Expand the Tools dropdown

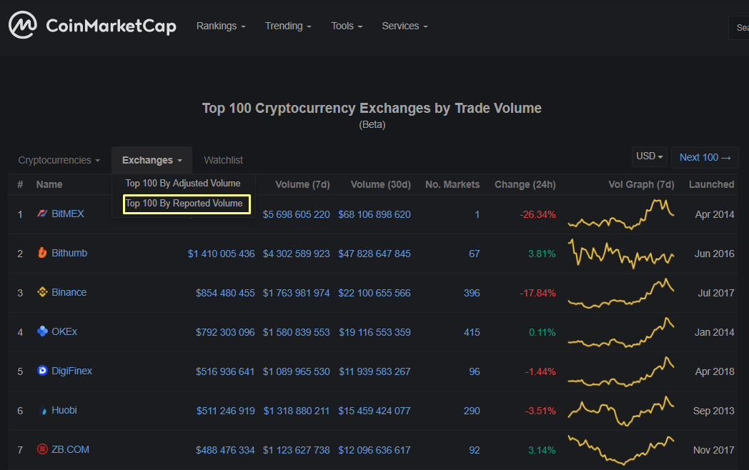coord(347,26)
